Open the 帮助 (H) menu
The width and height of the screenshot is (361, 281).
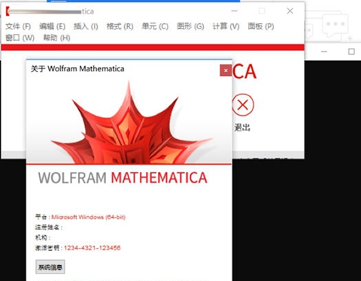pos(56,38)
